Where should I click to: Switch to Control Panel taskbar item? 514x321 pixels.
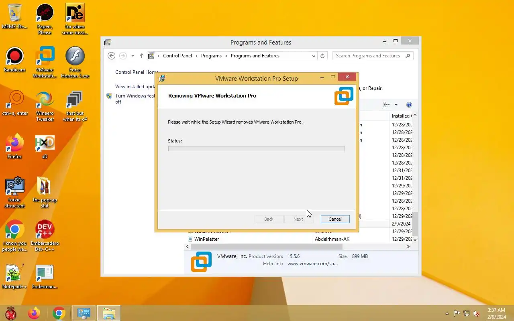84,313
